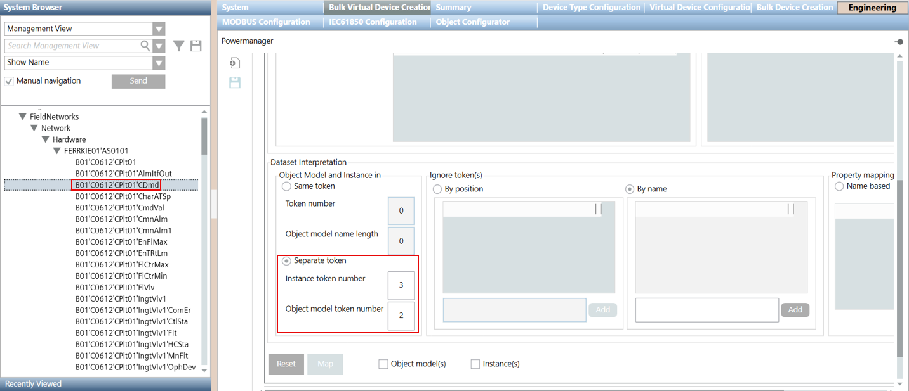The height and width of the screenshot is (391, 909).
Task: Open the Management View dropdown
Action: click(159, 29)
